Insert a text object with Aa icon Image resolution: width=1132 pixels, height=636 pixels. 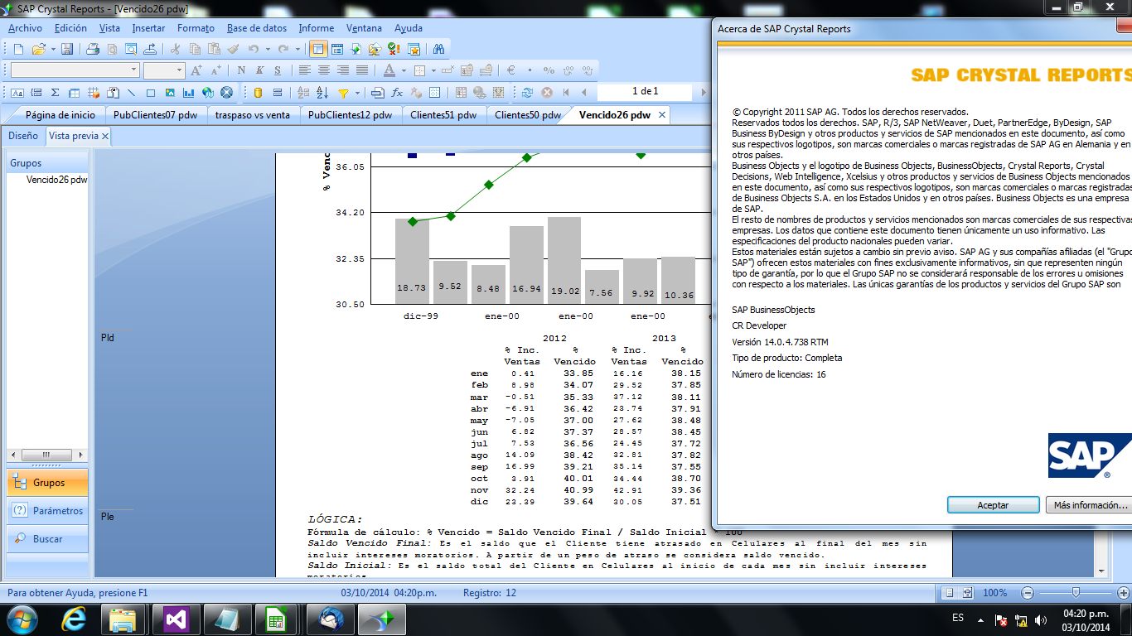(x=17, y=93)
